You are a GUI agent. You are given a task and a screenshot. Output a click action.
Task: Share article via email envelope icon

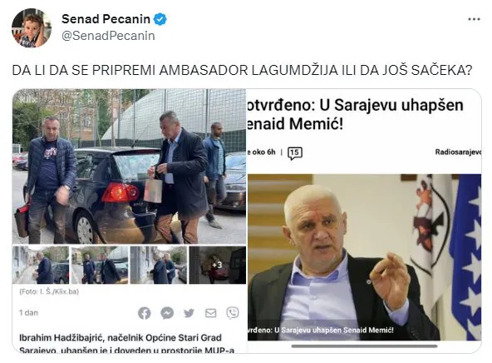(x=210, y=313)
